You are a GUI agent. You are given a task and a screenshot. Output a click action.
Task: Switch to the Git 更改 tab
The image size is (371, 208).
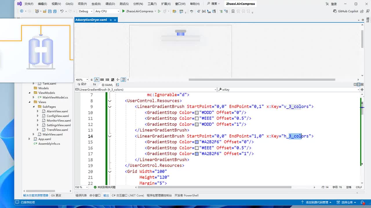[56, 196]
